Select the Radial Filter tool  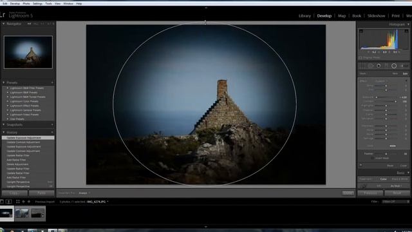tap(394, 66)
